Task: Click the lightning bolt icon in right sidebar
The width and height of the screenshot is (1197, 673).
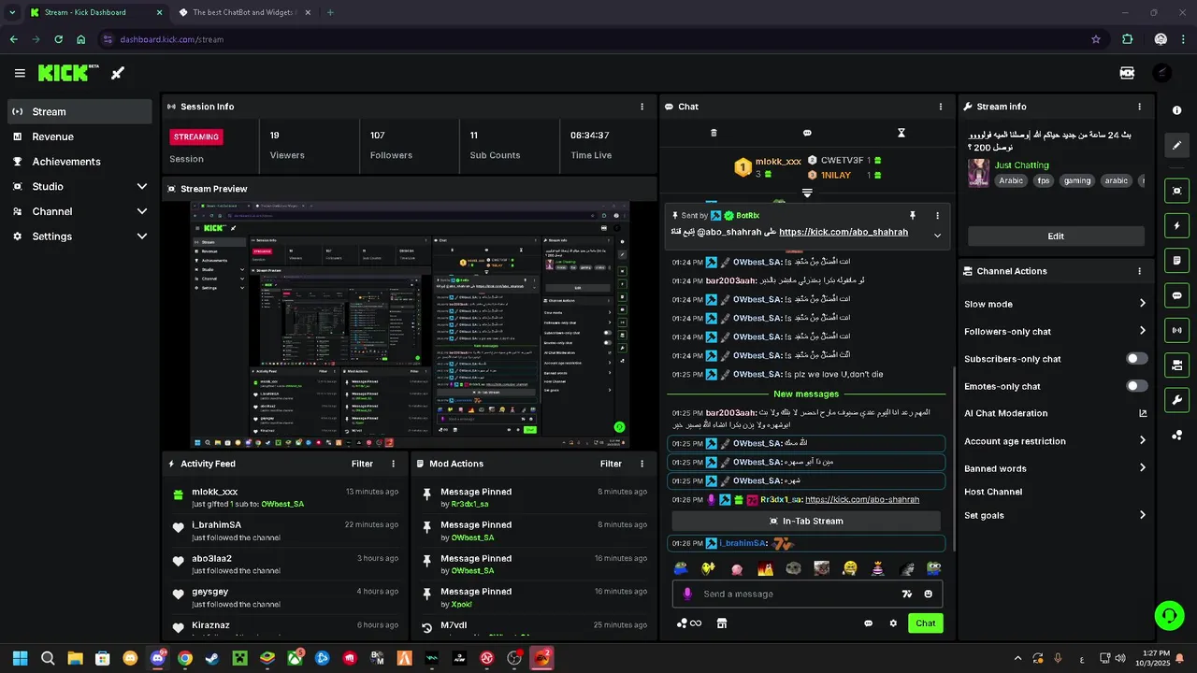Action: 1176,225
